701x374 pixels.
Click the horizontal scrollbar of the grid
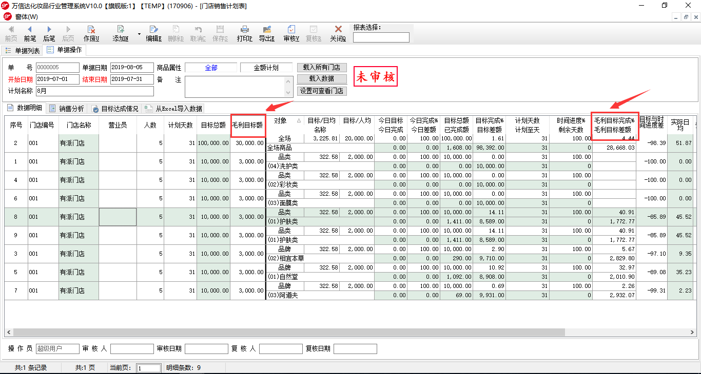[x=289, y=333]
